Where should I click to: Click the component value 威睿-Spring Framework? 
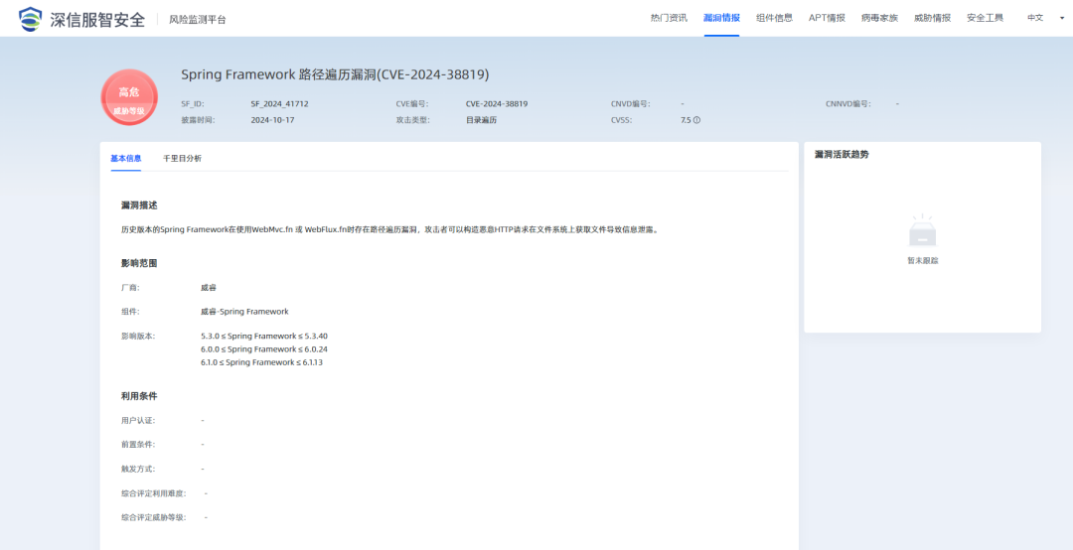point(244,312)
